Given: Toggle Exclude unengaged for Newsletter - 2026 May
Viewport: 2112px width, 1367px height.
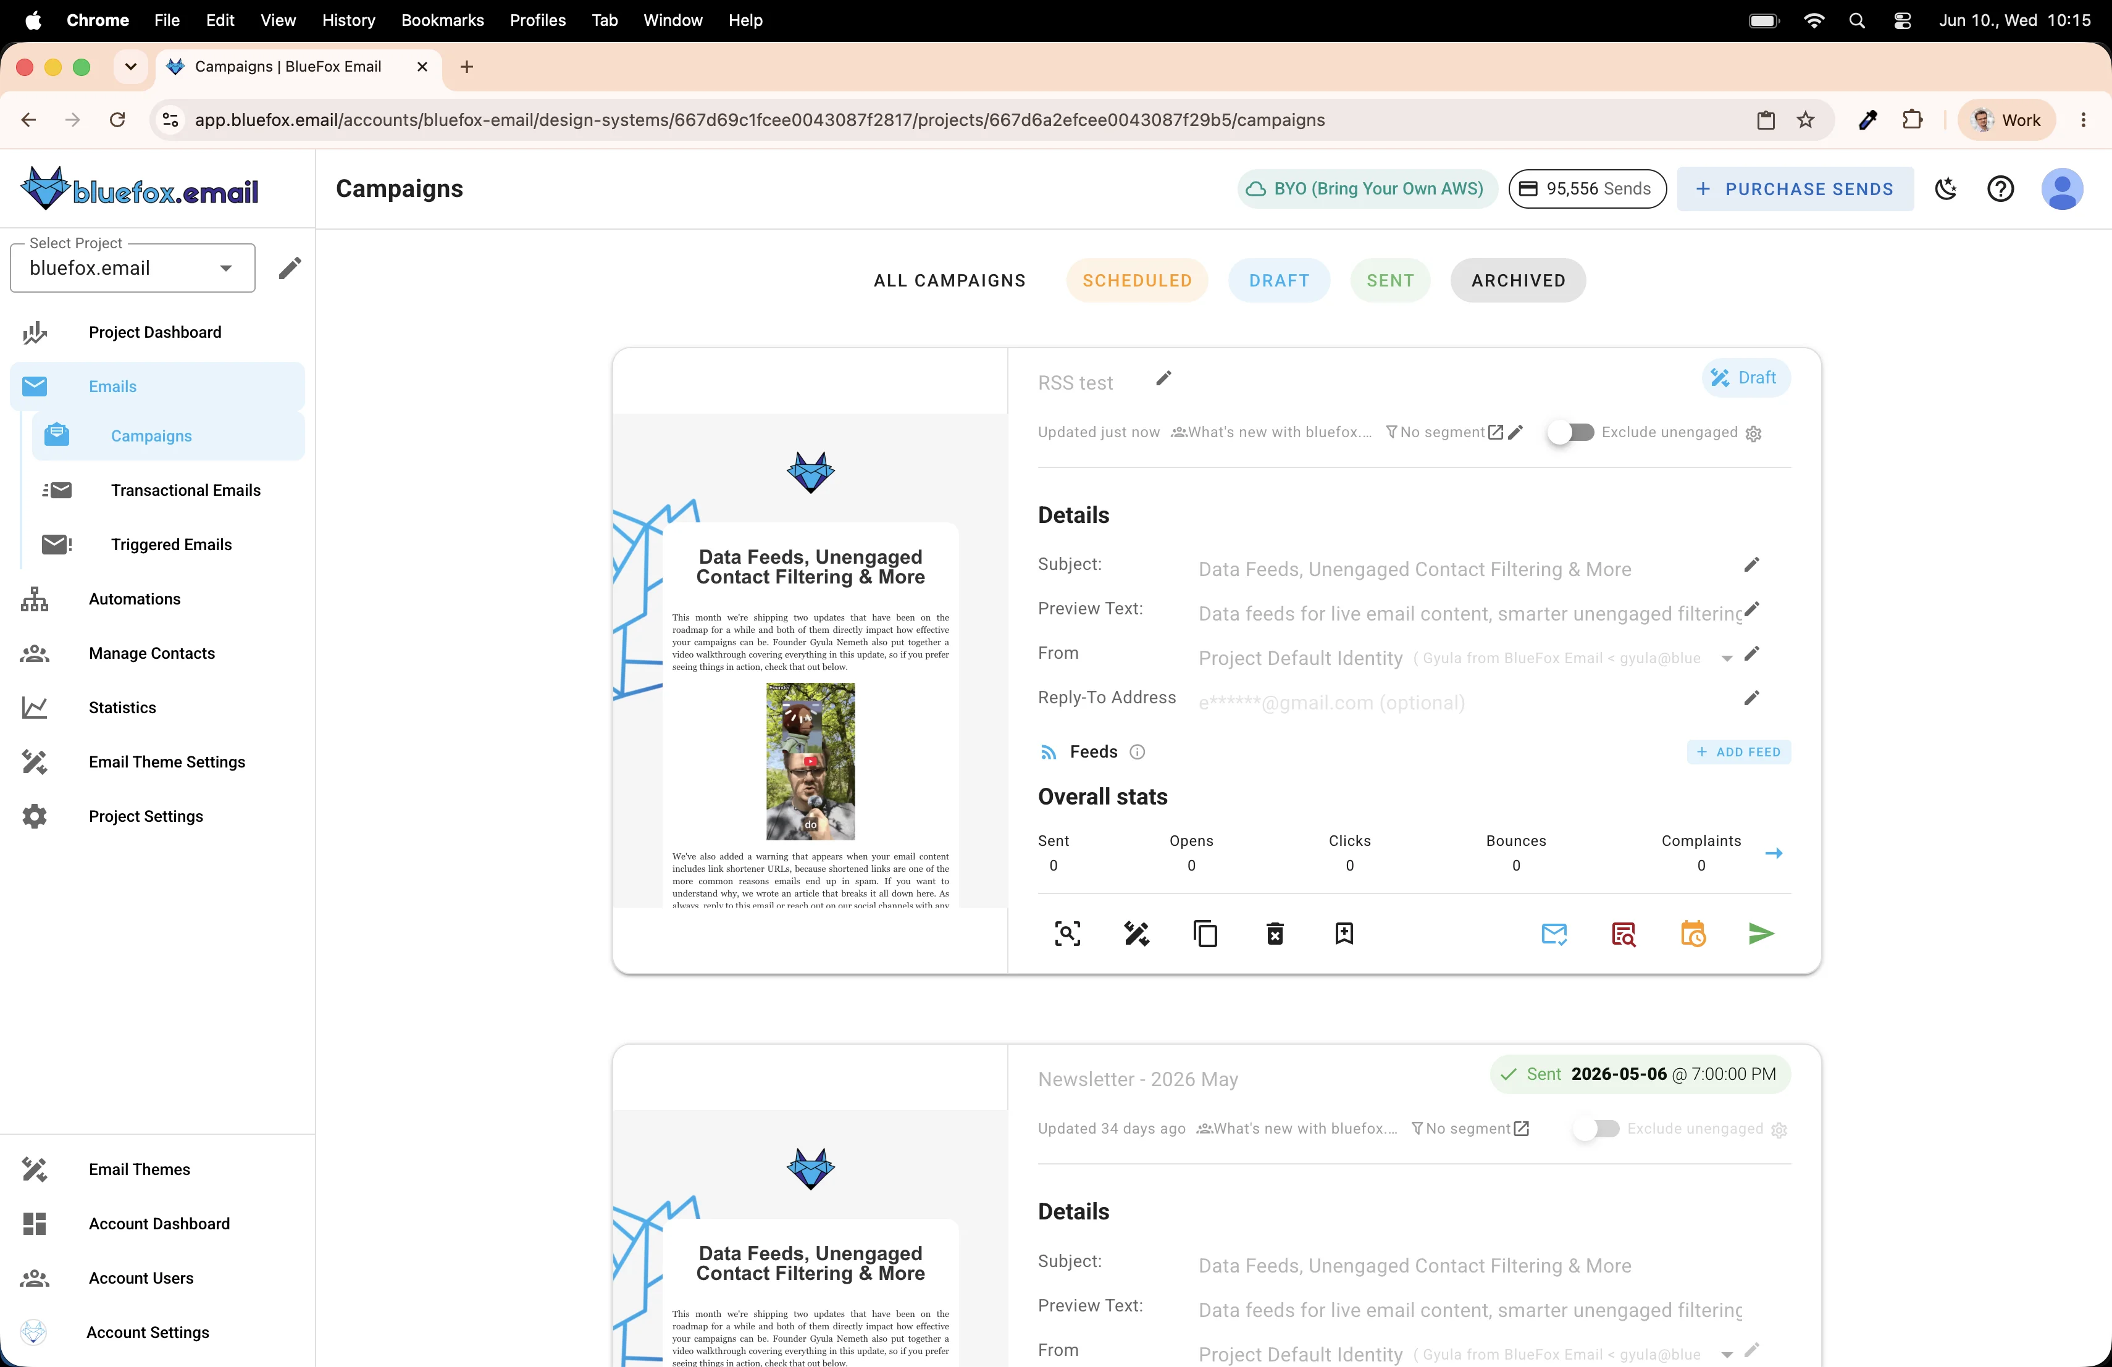Looking at the screenshot, I should [1596, 1129].
